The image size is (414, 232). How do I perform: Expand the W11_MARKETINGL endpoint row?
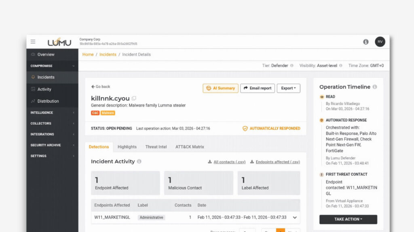295,217
